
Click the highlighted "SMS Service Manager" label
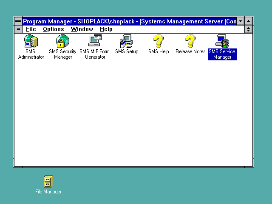coord(222,54)
